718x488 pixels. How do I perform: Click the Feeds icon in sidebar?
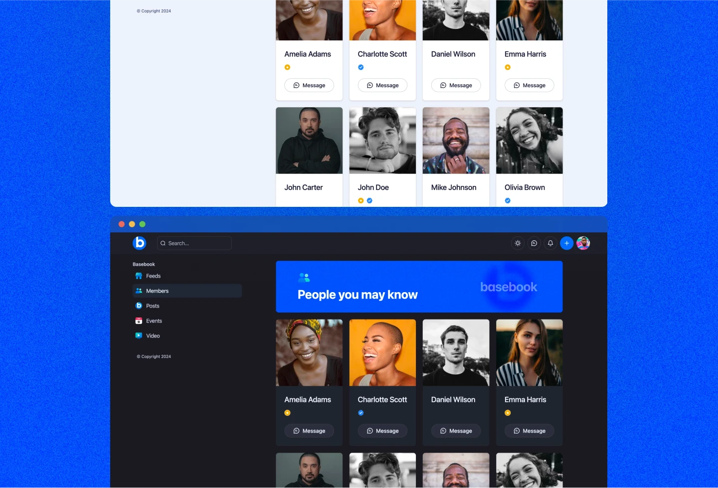pyautogui.click(x=139, y=276)
